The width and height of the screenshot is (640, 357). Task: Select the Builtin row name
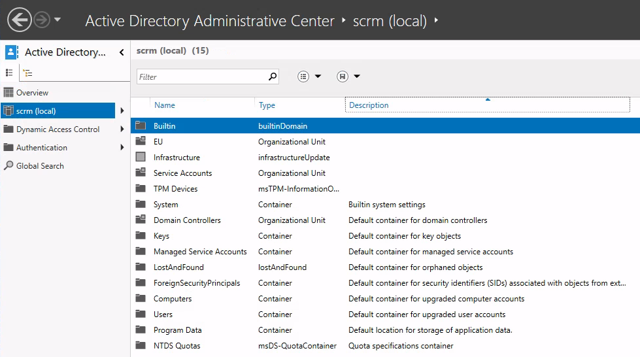tap(165, 126)
